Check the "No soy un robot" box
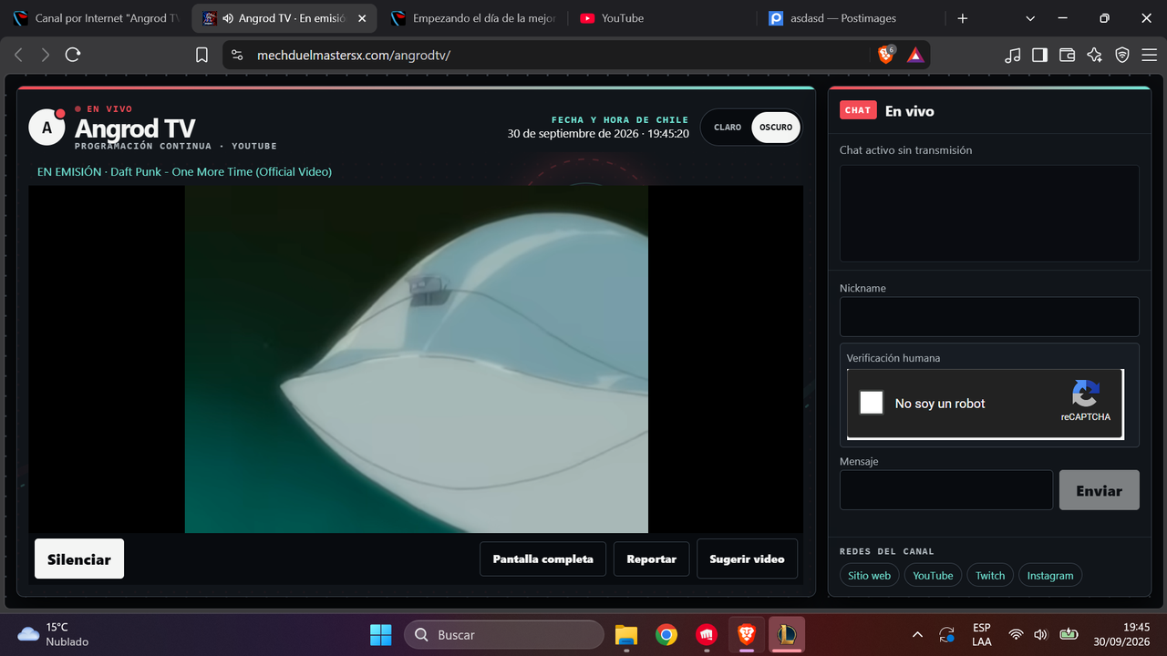The width and height of the screenshot is (1167, 656). point(872,403)
